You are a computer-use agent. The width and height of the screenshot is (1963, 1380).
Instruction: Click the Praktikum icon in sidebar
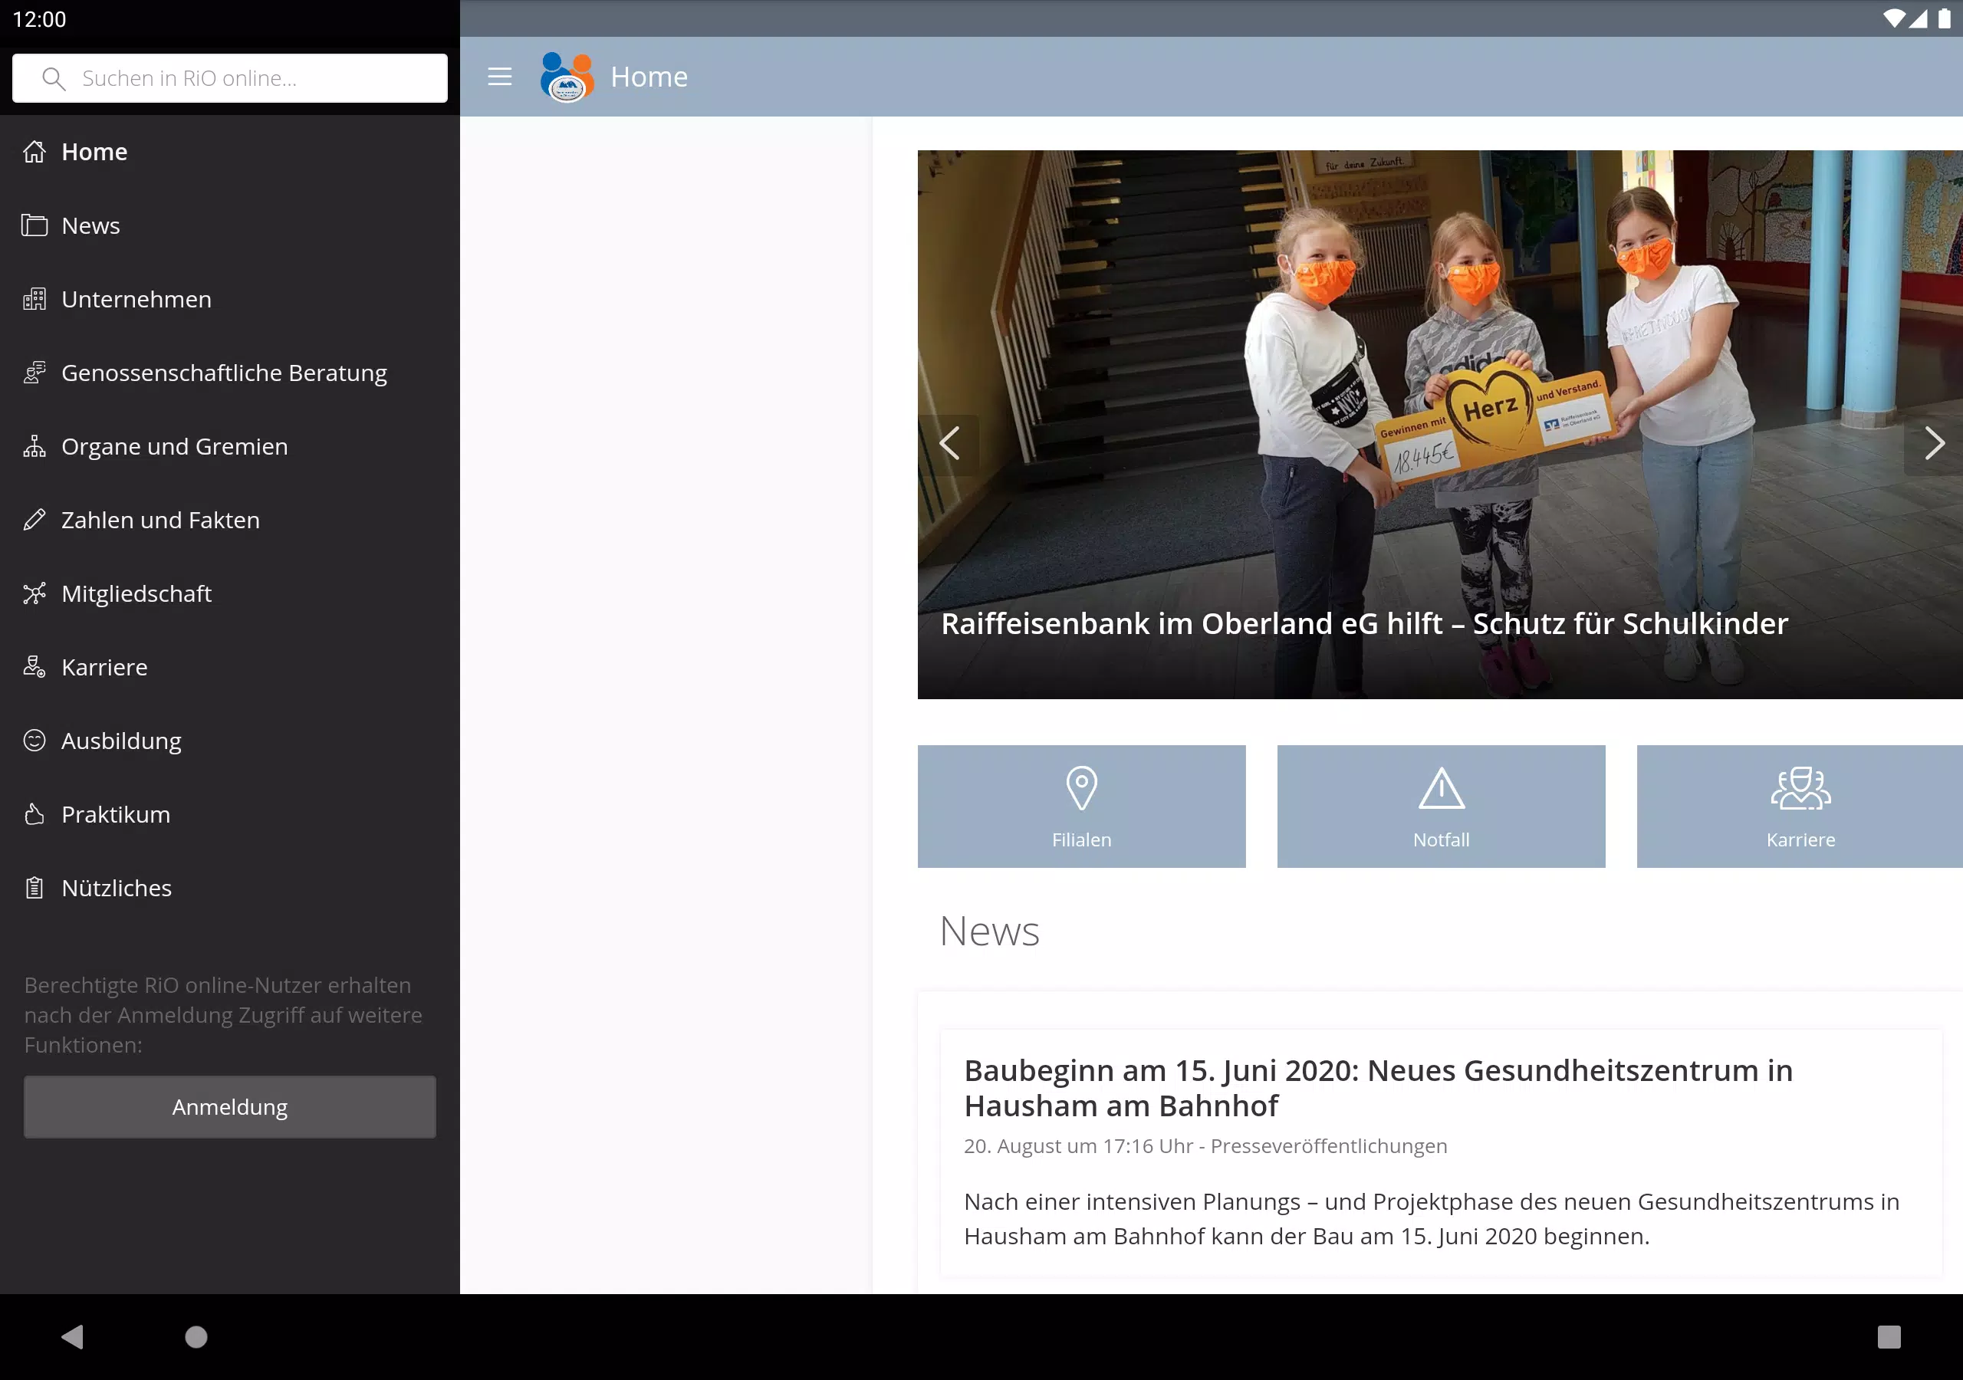pyautogui.click(x=35, y=814)
